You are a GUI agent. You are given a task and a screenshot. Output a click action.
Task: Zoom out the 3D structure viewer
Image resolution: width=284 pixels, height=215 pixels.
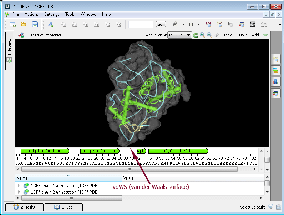(x=209, y=35)
